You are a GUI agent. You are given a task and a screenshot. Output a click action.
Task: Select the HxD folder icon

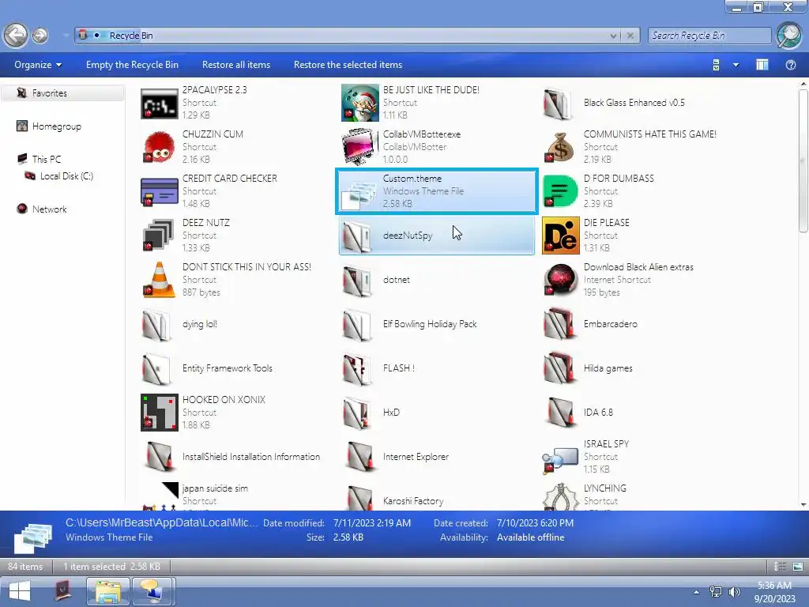point(357,413)
